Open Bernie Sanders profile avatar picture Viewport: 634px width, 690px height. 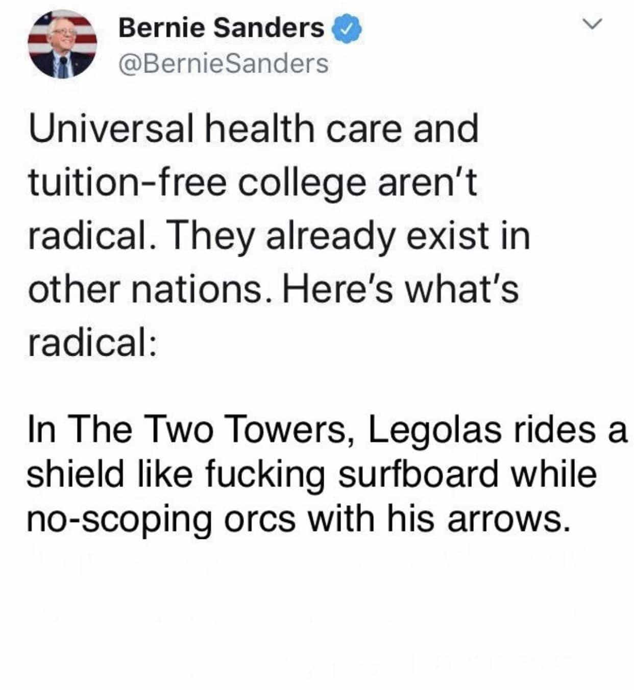[62, 44]
